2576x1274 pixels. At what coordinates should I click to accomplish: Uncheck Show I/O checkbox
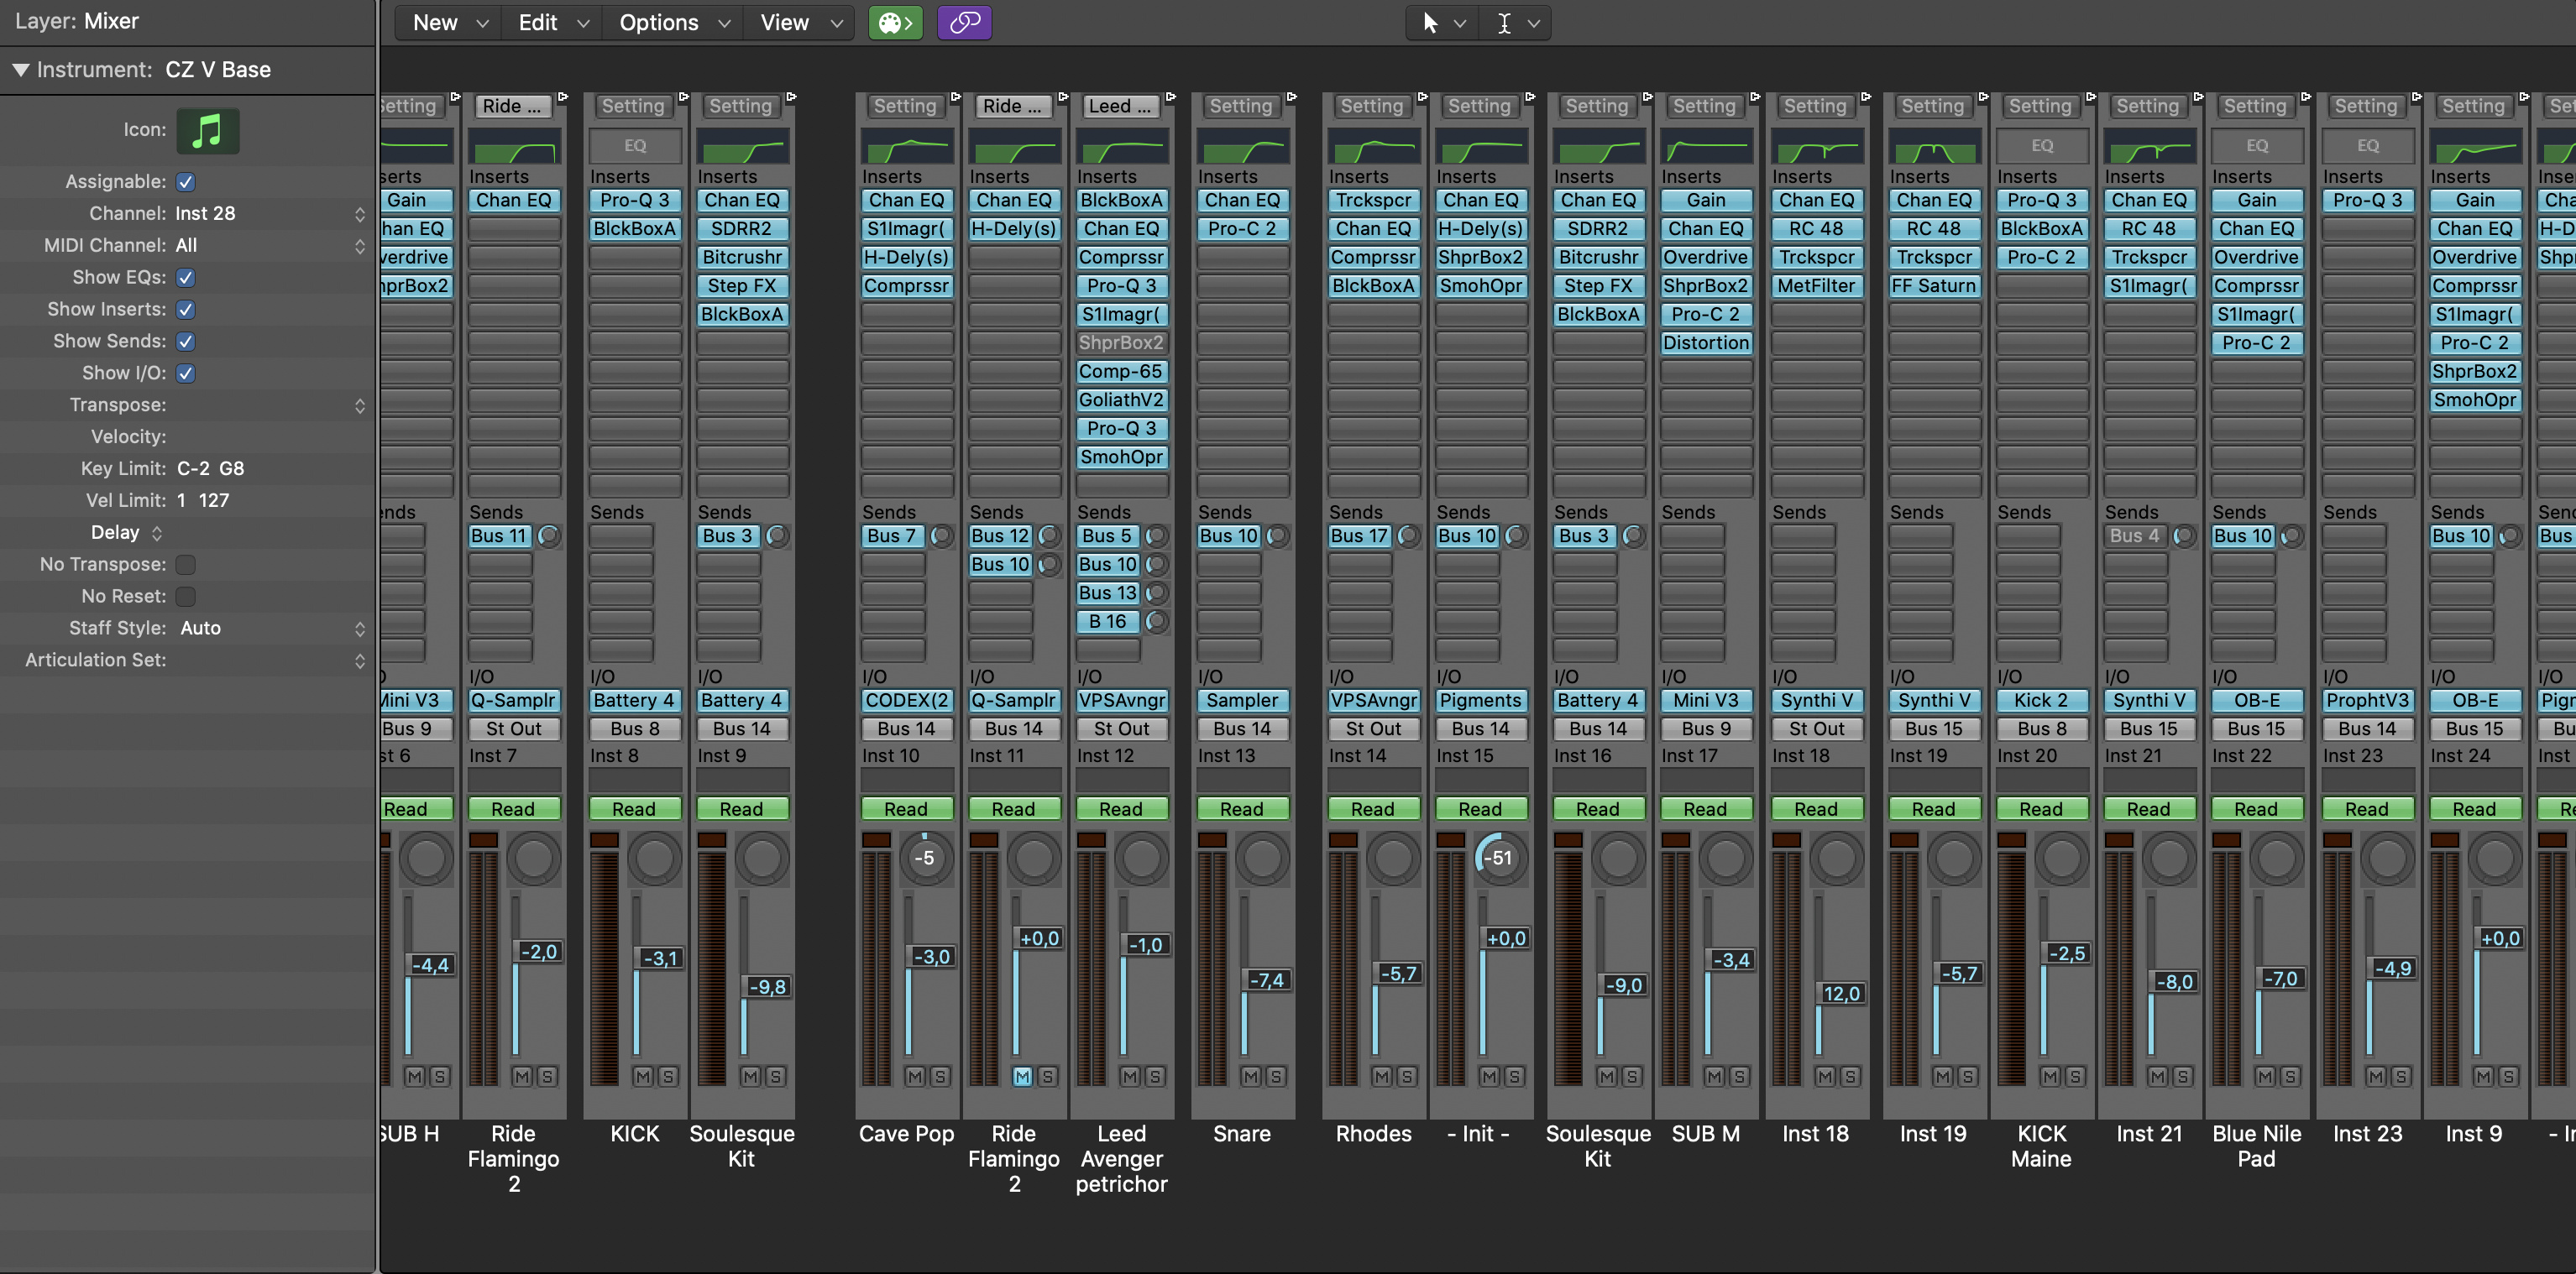(185, 373)
